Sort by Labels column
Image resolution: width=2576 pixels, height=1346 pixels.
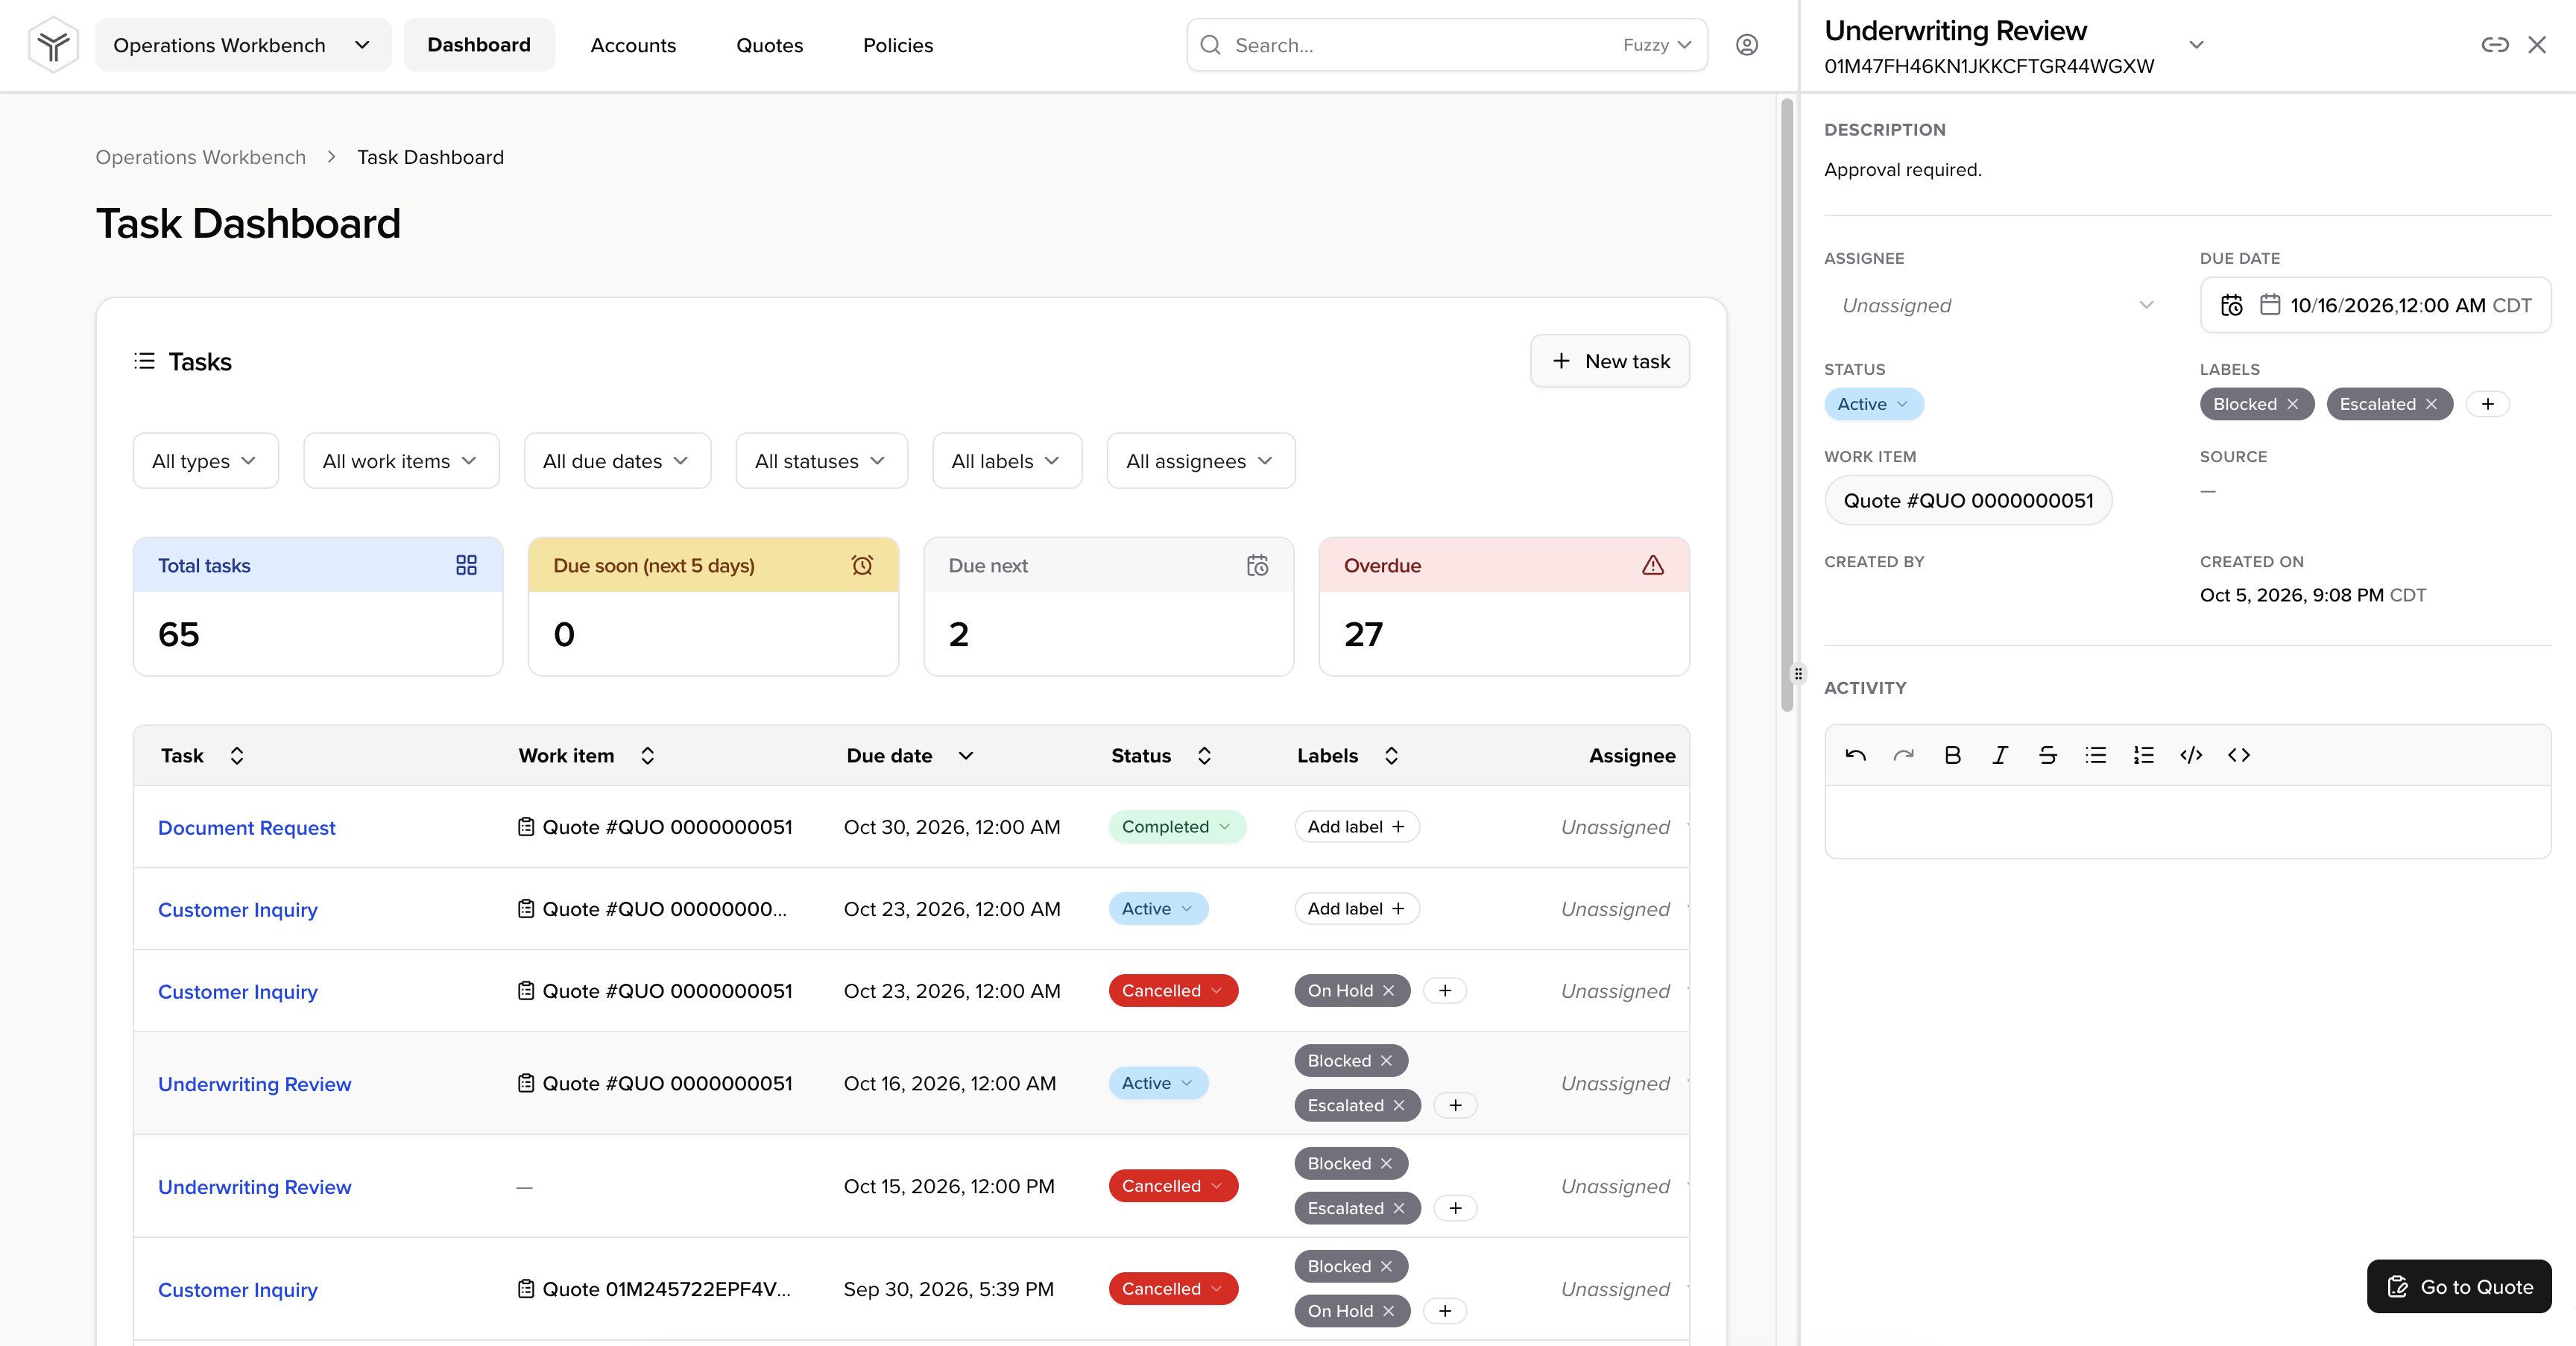pyautogui.click(x=1392, y=756)
